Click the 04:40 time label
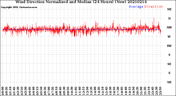 tap(33, 91)
